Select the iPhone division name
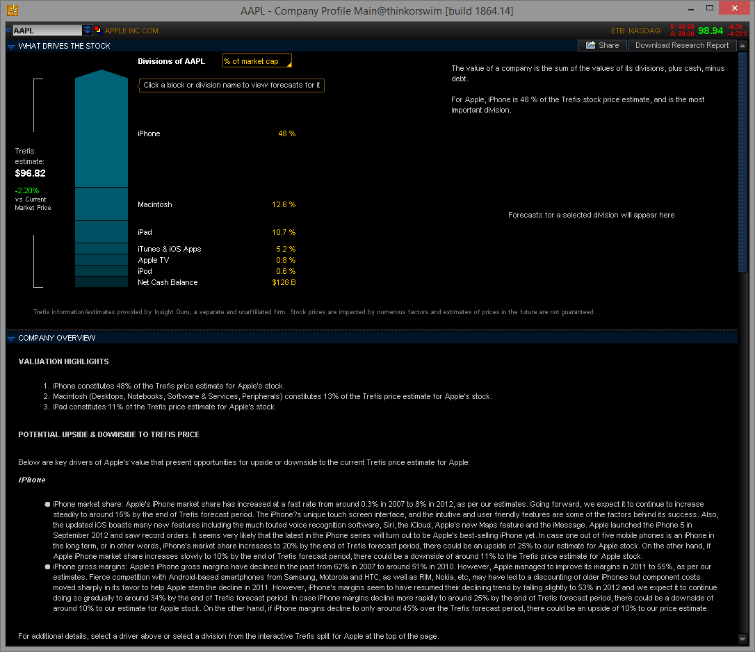 (x=149, y=134)
